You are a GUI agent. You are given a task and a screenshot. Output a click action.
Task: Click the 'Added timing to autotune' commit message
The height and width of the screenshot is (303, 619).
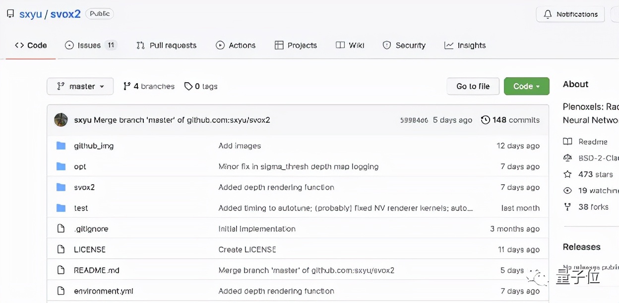pos(346,208)
